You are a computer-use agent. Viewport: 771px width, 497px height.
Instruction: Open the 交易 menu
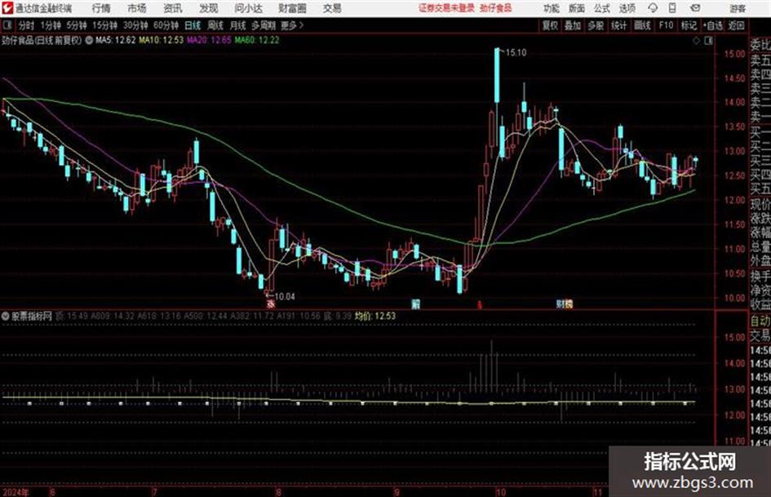pyautogui.click(x=332, y=8)
